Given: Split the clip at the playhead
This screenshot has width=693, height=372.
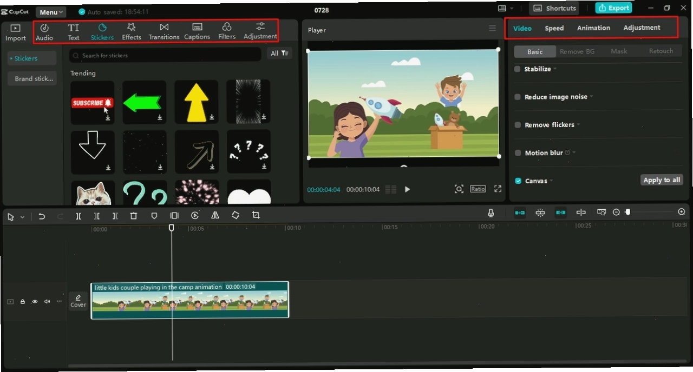Looking at the screenshot, I should [79, 216].
